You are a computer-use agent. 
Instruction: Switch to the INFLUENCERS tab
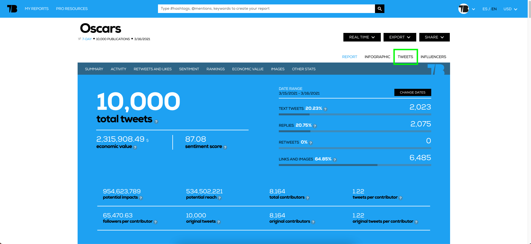(433, 57)
